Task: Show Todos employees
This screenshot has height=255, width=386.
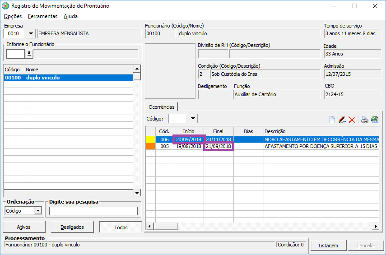Action: tap(121, 227)
